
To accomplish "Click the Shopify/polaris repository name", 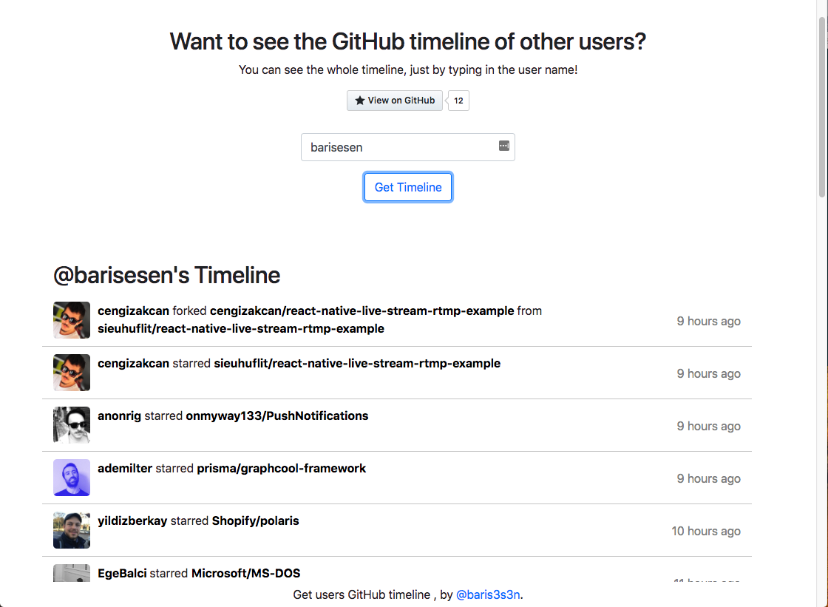I will coord(255,520).
